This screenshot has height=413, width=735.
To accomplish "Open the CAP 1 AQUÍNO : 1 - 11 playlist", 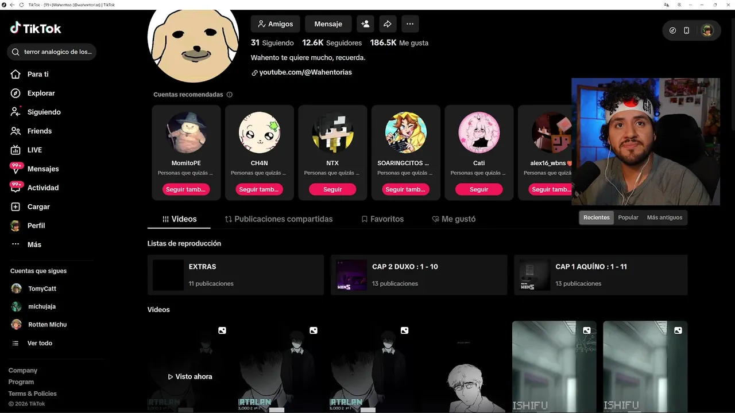I will [601, 275].
